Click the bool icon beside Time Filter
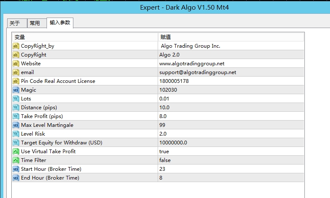Viewport: 330px width, 198px height. (16, 160)
